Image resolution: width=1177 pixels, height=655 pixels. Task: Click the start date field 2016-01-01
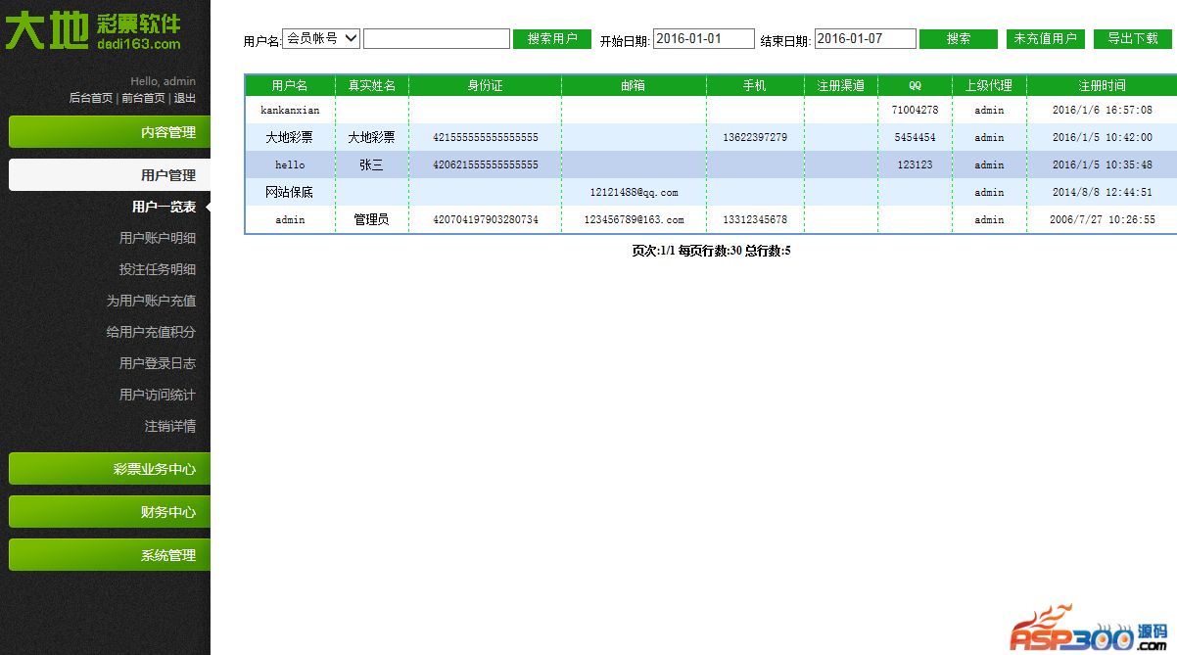pyautogui.click(x=703, y=39)
